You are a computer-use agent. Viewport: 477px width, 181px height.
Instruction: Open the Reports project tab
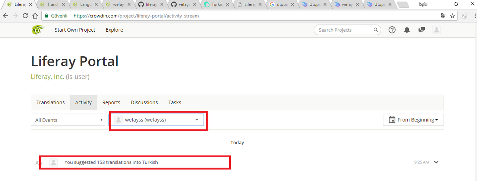111,102
